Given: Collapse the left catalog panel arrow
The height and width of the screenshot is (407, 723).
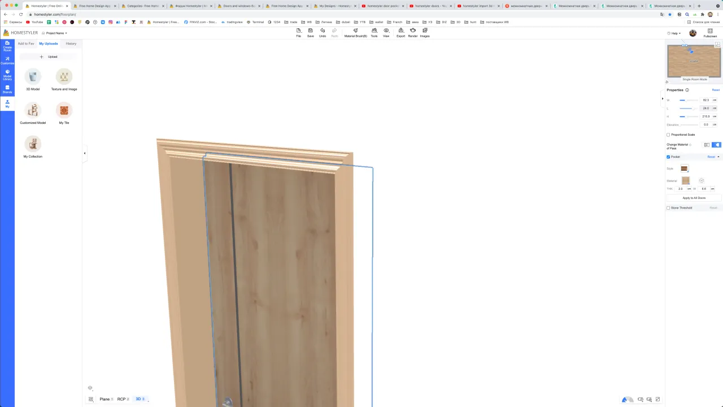Looking at the screenshot, I should [x=85, y=153].
